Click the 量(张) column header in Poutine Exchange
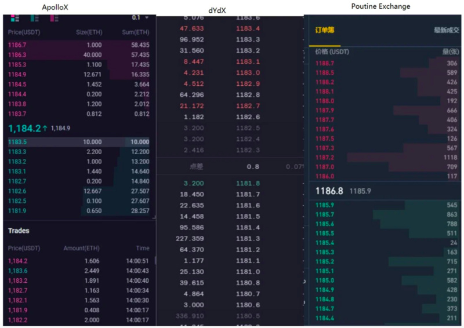Screen dimensions: 464x328 [x=451, y=52]
